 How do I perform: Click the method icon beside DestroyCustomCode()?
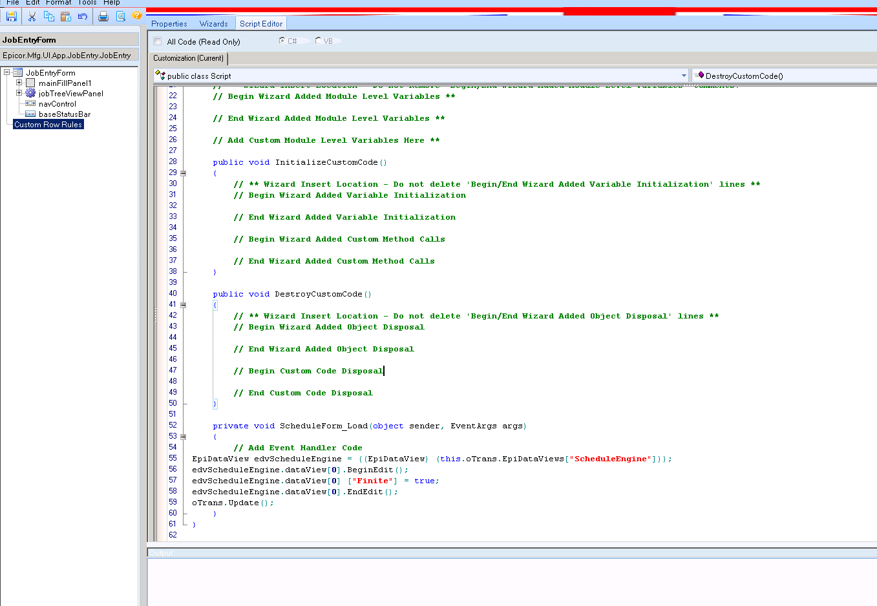(699, 76)
